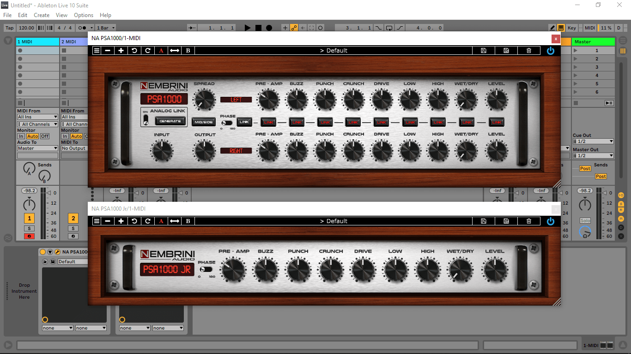The width and height of the screenshot is (631, 354).
Task: Undo in the PSA1000 Jr toolbar
Action: pyautogui.click(x=134, y=221)
